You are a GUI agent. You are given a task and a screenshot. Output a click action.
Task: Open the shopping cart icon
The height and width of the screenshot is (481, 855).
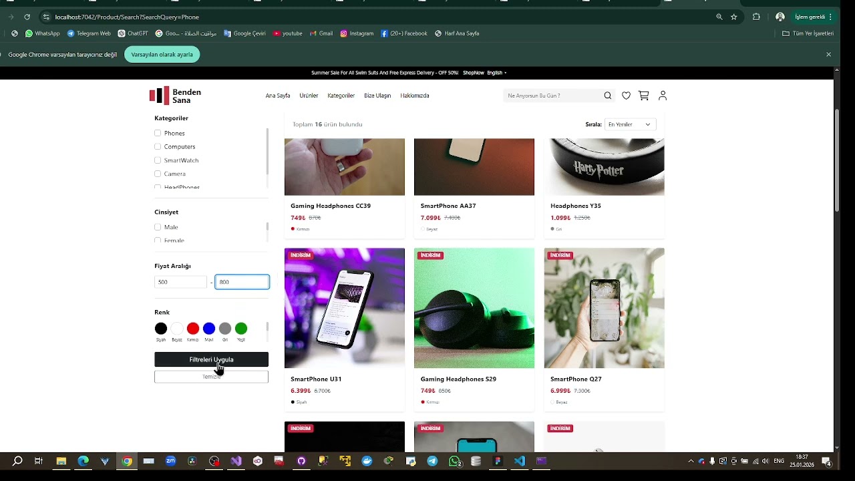[x=644, y=96]
